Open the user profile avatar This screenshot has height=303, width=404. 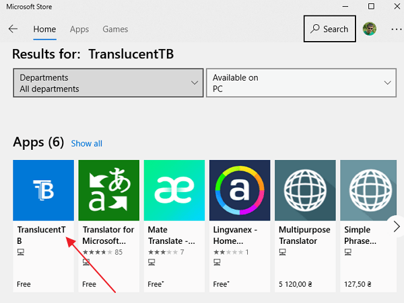click(x=370, y=29)
